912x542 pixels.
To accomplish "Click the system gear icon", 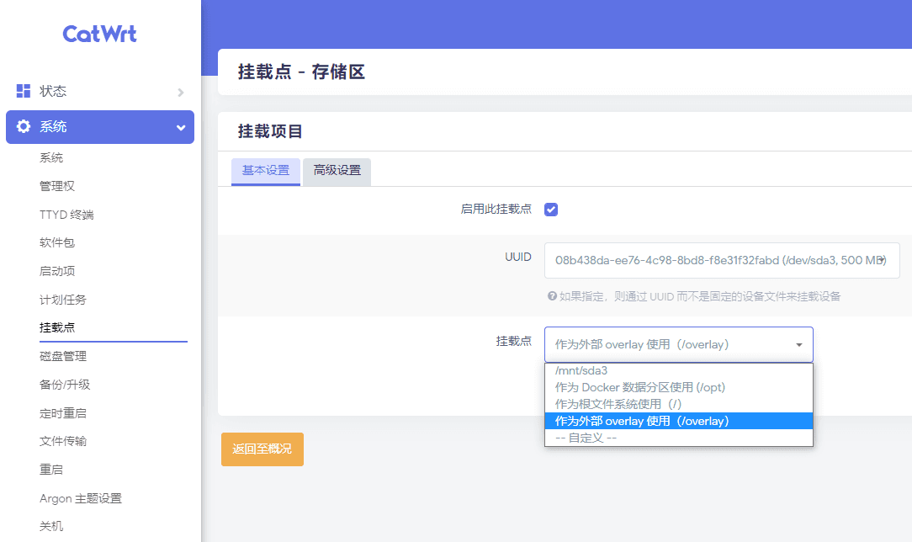I will pyautogui.click(x=24, y=126).
